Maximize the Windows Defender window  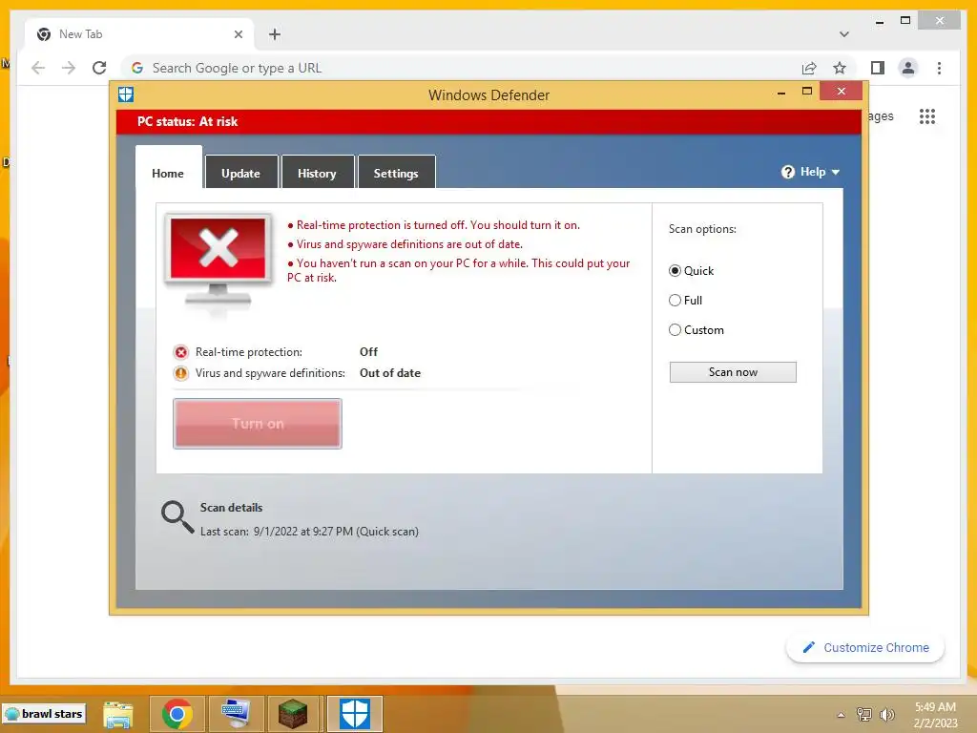[807, 92]
